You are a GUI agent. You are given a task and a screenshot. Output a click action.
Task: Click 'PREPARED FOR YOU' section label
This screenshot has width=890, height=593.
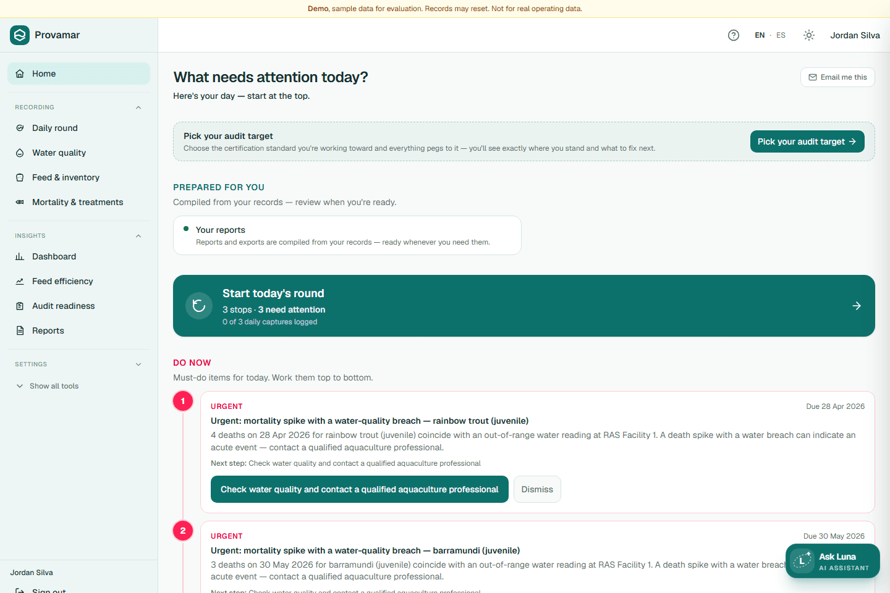tap(219, 187)
